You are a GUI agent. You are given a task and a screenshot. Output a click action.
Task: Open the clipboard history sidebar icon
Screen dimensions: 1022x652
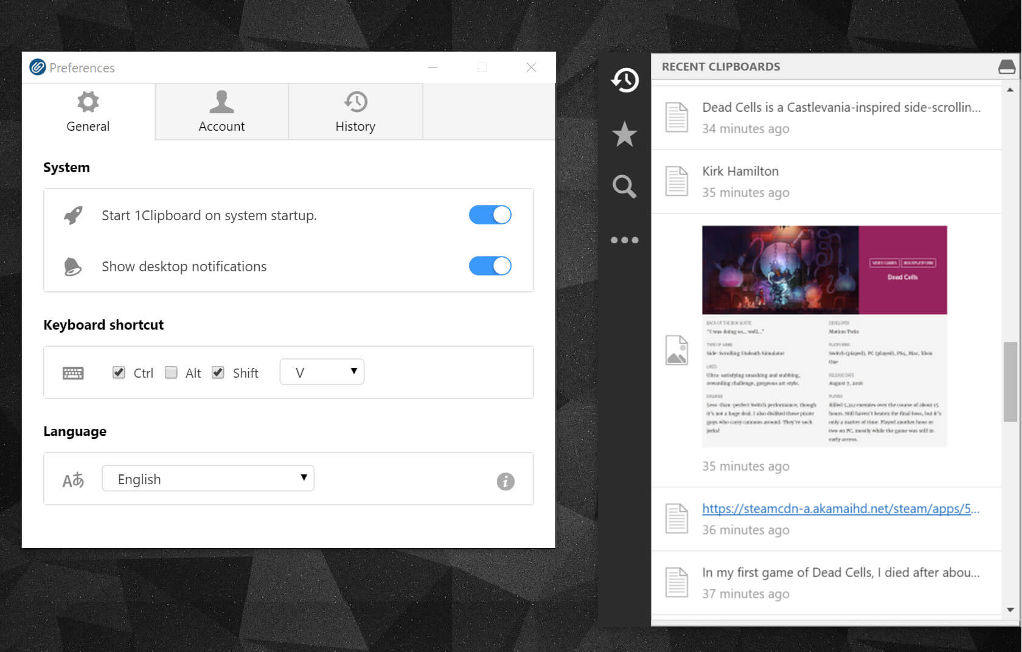[625, 80]
